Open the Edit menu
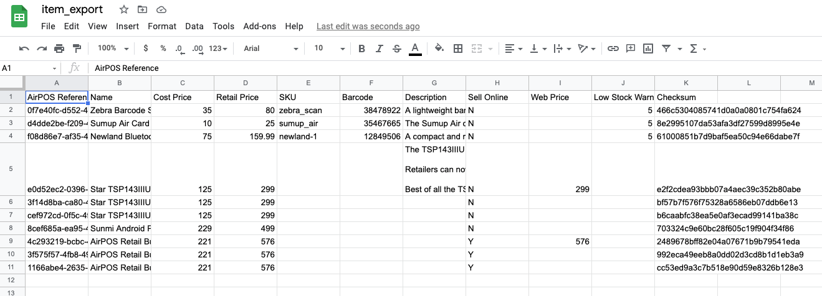Viewport: 822px width, 296px height. [x=72, y=26]
